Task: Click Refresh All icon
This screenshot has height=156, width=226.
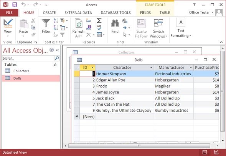Action: (x=79, y=23)
